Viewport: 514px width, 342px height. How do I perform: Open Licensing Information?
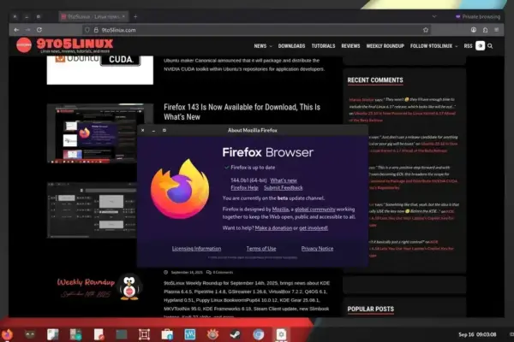pyautogui.click(x=197, y=249)
